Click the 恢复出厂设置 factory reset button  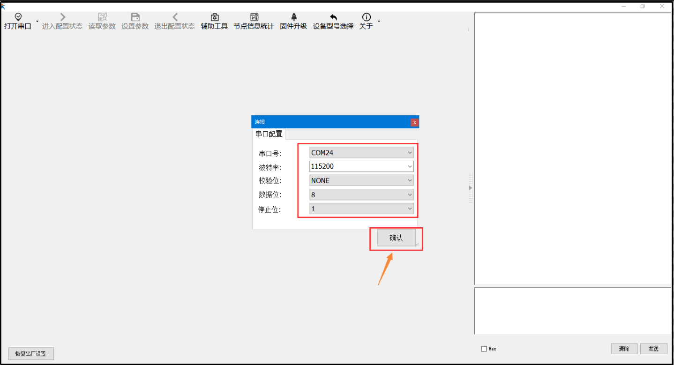[31, 354]
